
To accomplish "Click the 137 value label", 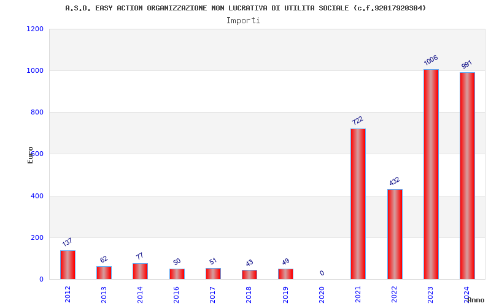I will tap(68, 242).
